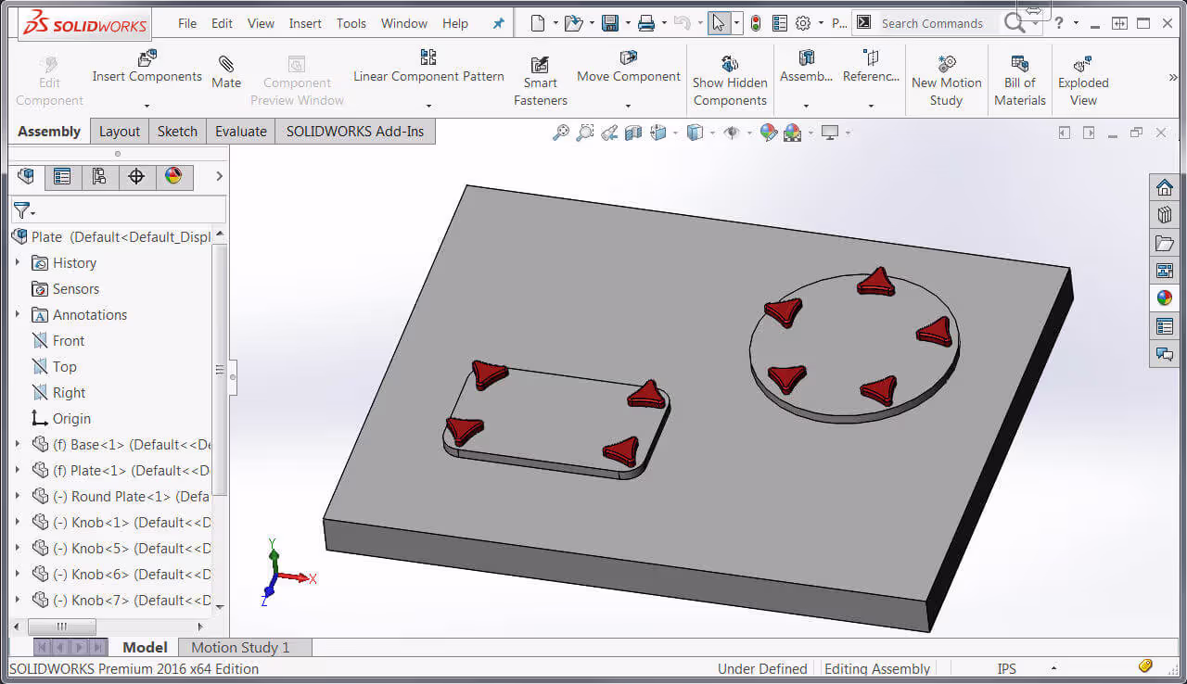Open the Insert menu
Viewport: 1187px width, 684px height.
click(305, 23)
